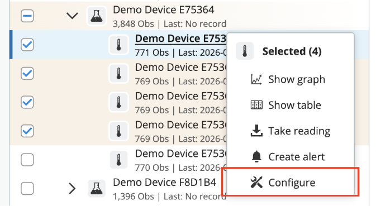376x206 pixels.
Task: Toggle the indeterminate checkbox for Demo Device E75364
Action: (x=27, y=16)
